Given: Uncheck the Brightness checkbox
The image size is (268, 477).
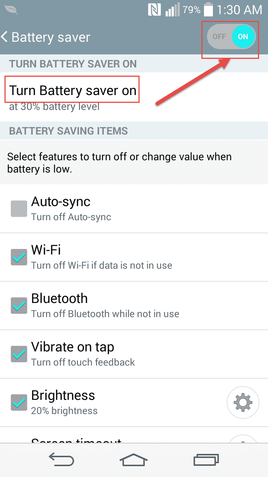Looking at the screenshot, I should [19, 402].
